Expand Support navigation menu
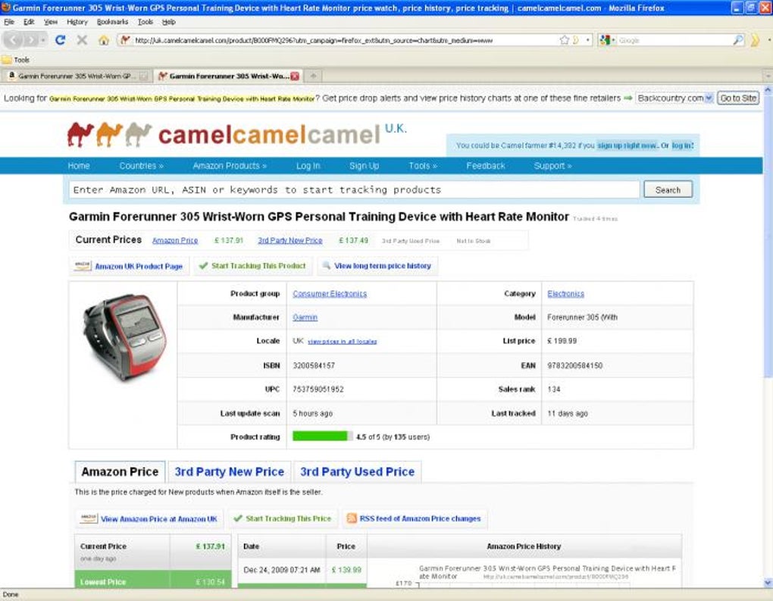This screenshot has width=773, height=601. [x=552, y=166]
